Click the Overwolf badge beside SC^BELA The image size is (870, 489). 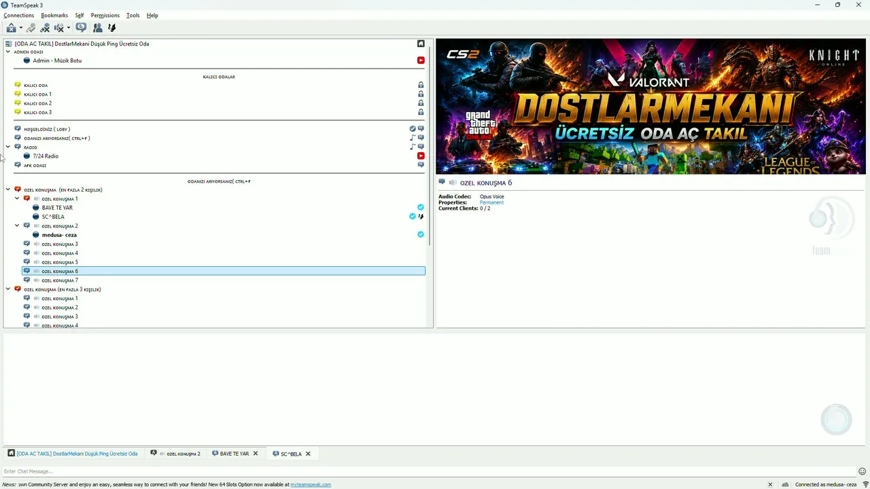tap(421, 217)
